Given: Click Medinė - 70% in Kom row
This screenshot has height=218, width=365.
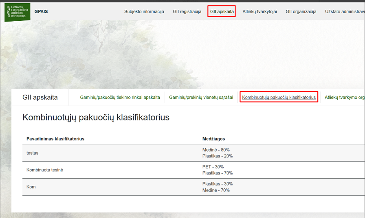Looking at the screenshot, I should tap(216, 190).
